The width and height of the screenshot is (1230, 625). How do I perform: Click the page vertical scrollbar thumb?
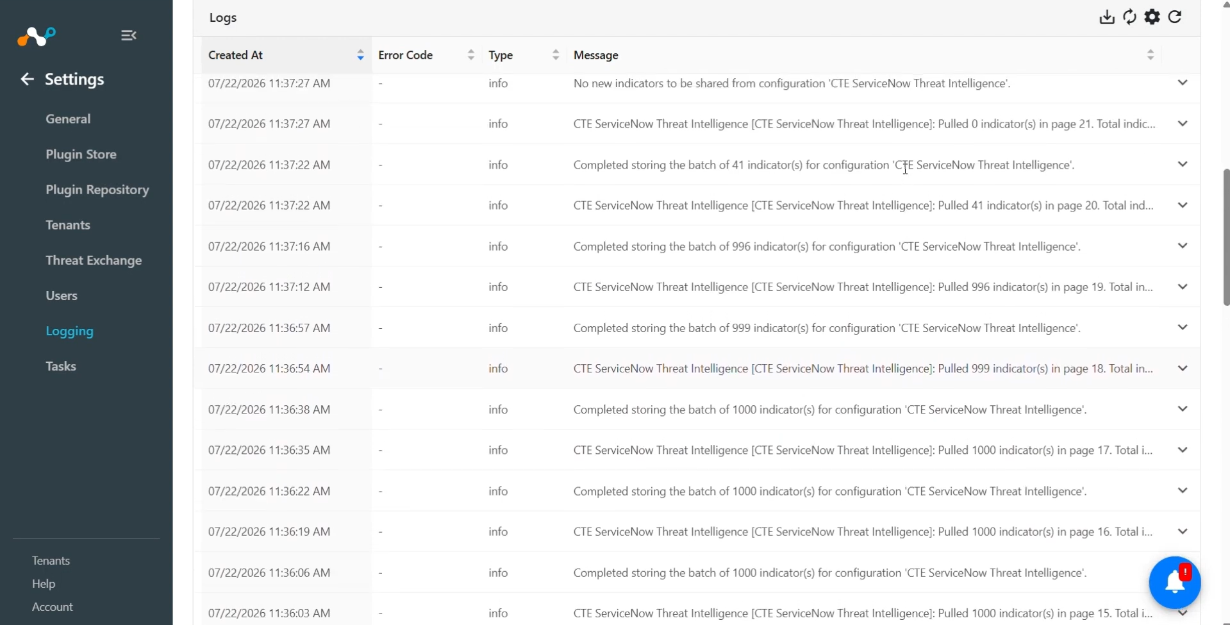pos(1226,237)
